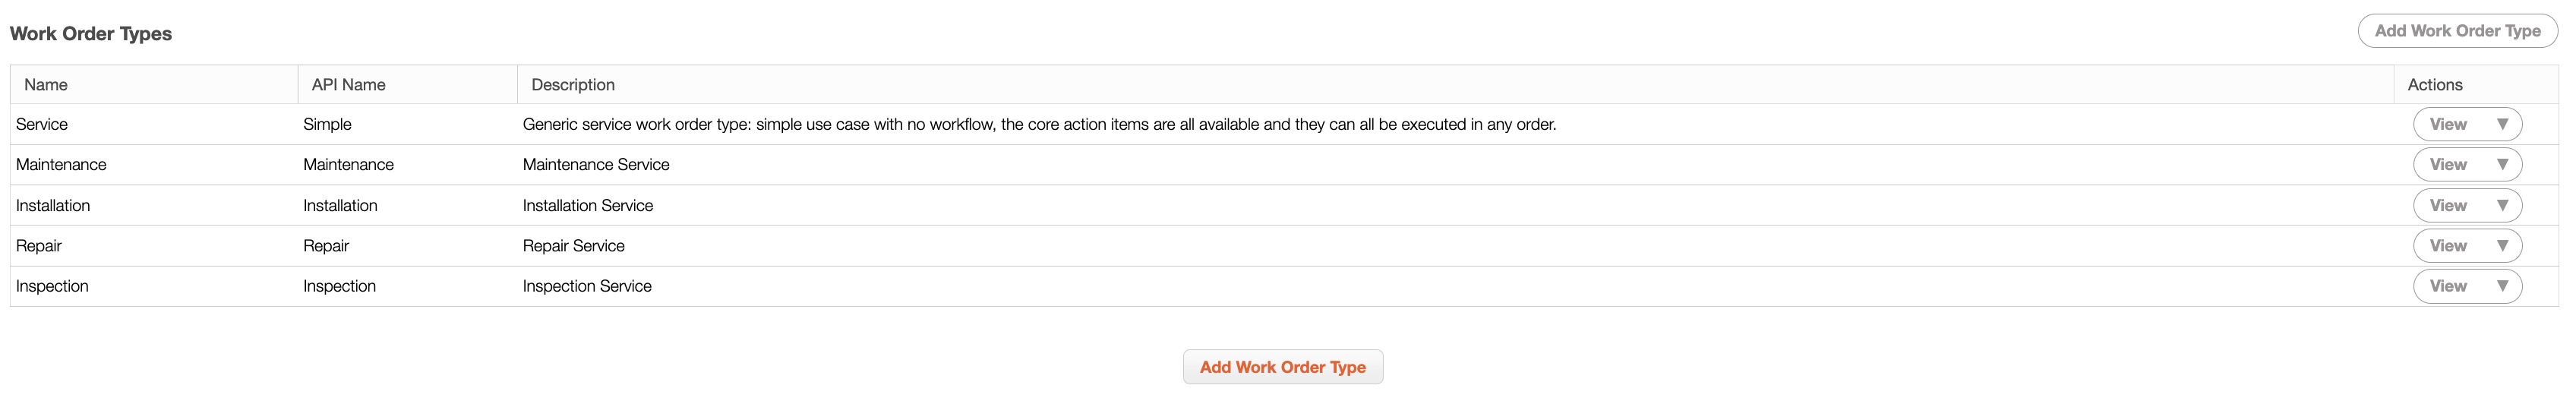Select the Repair Service description text
The image size is (2576, 404).
(573, 246)
